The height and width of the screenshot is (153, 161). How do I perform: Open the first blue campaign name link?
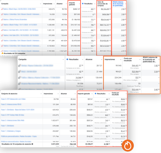pyautogui.click(x=19, y=9)
